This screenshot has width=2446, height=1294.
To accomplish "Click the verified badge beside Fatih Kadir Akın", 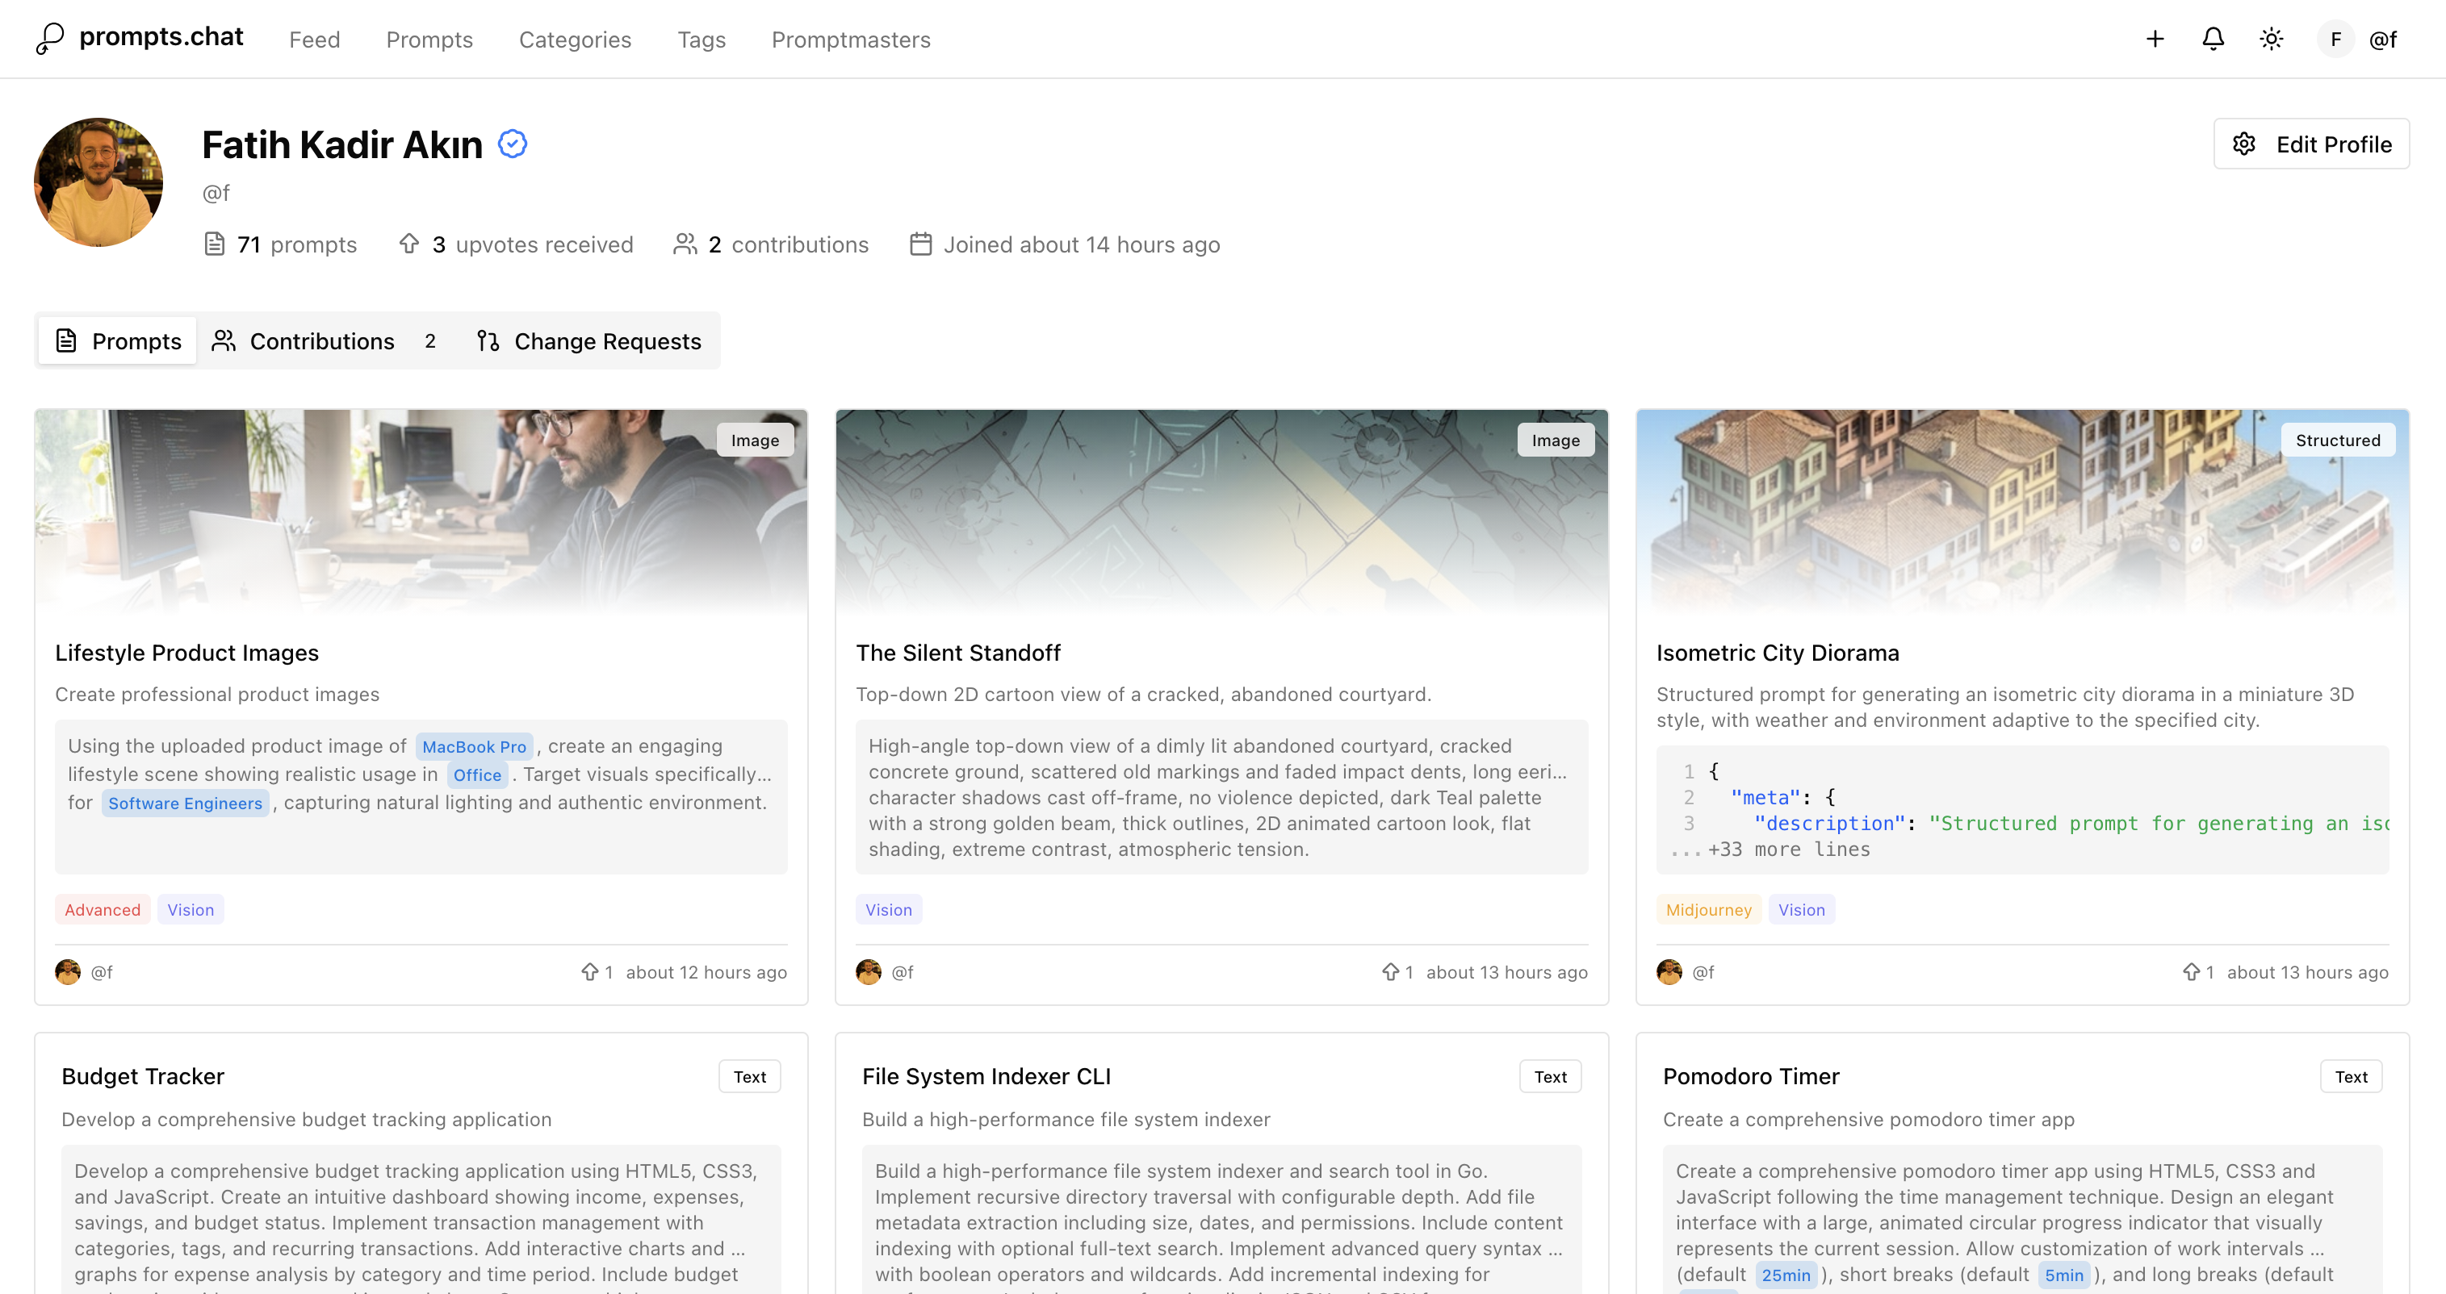I will 512,144.
